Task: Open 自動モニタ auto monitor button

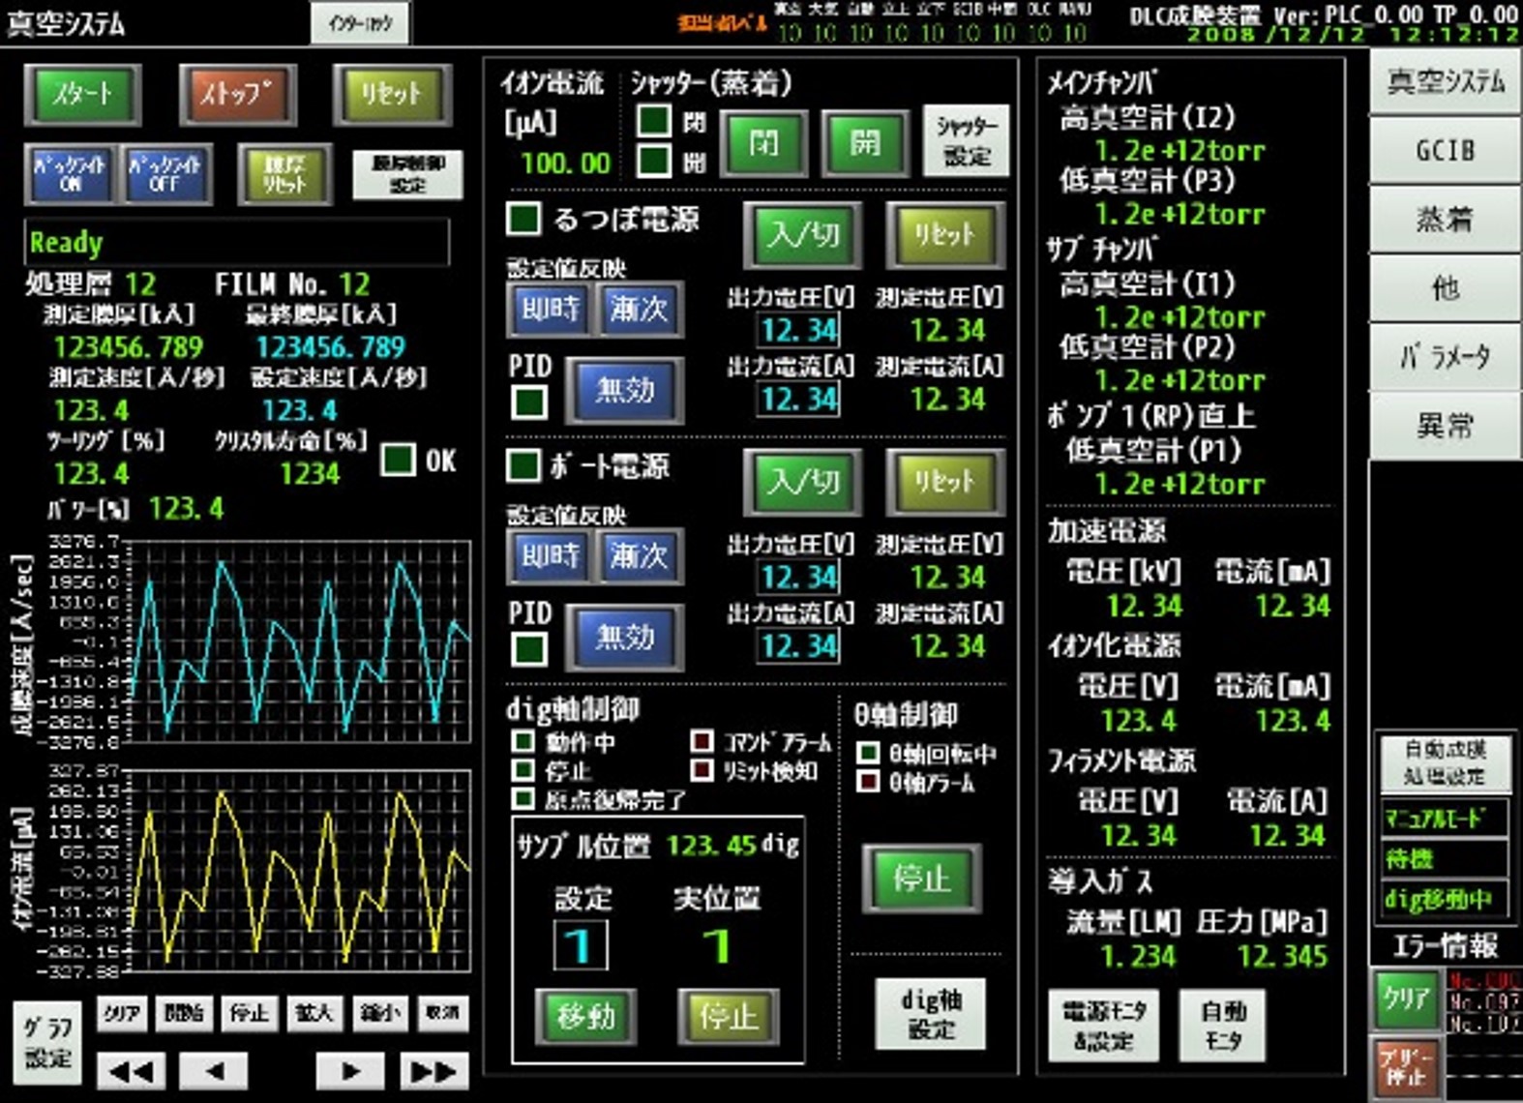Action: (1223, 1026)
